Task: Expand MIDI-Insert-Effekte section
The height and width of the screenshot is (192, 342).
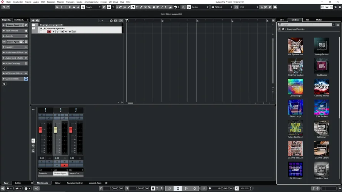Action: tap(4, 73)
